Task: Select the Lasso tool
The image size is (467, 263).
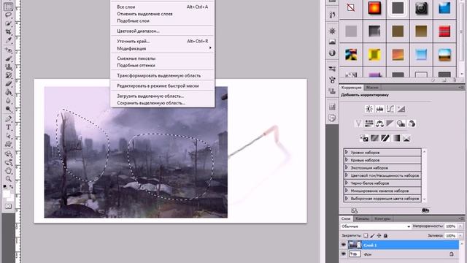Action: 8,15
